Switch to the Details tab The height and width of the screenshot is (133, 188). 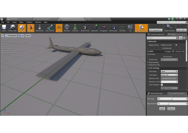177,34
